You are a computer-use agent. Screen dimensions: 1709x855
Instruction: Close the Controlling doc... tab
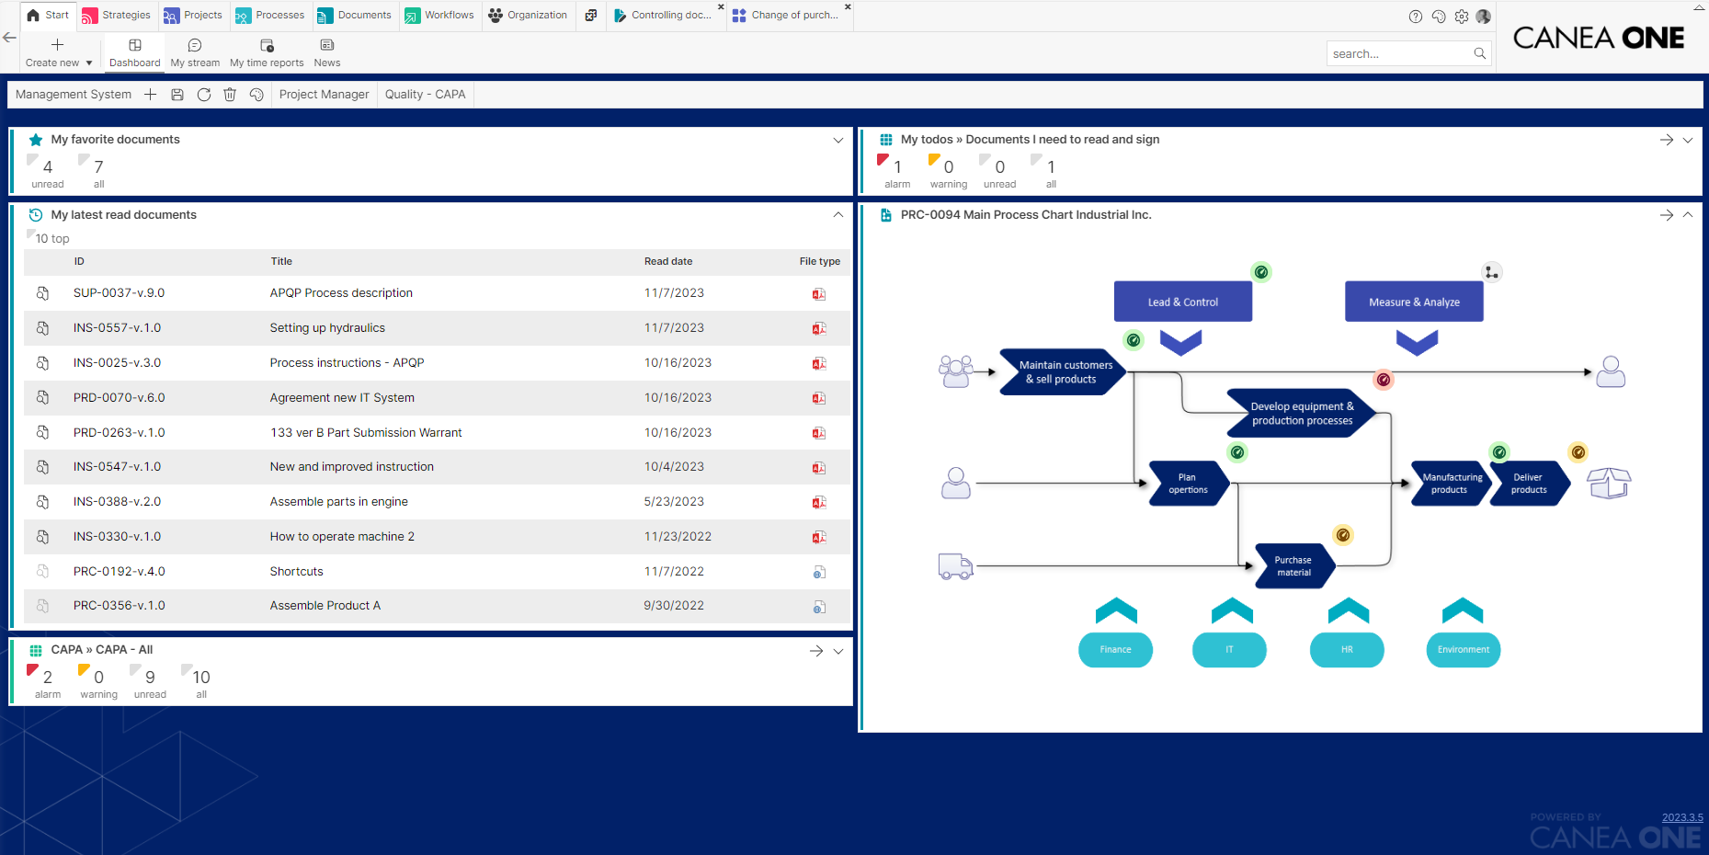(721, 7)
